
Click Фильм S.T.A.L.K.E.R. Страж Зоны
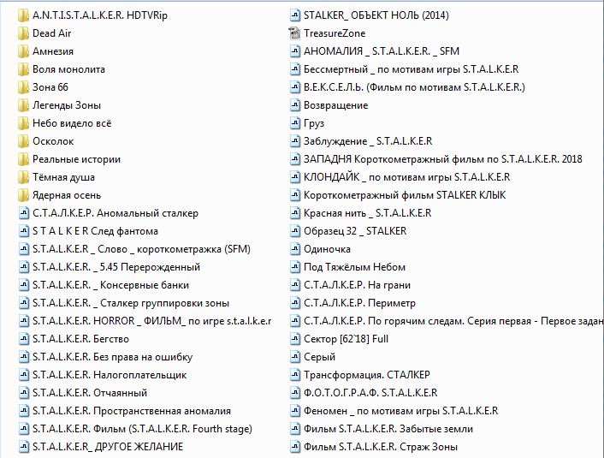point(381,447)
